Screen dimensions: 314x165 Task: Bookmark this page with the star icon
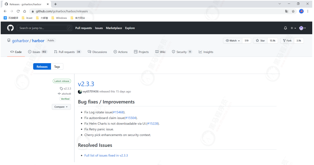pyautogui.click(x=293, y=12)
